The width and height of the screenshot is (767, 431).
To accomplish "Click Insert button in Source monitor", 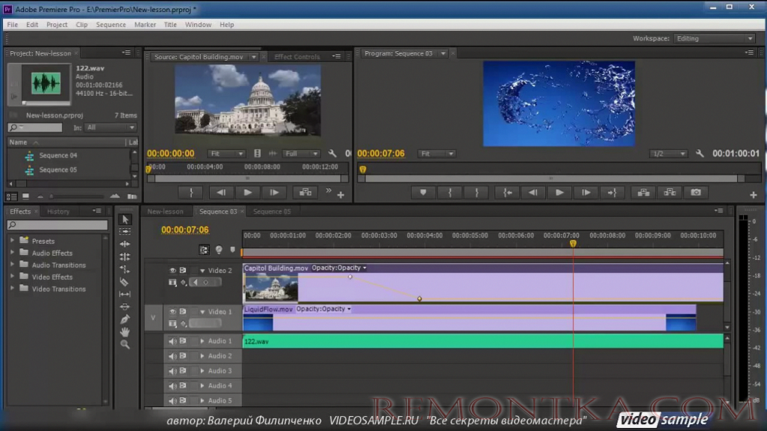I will pyautogui.click(x=306, y=192).
